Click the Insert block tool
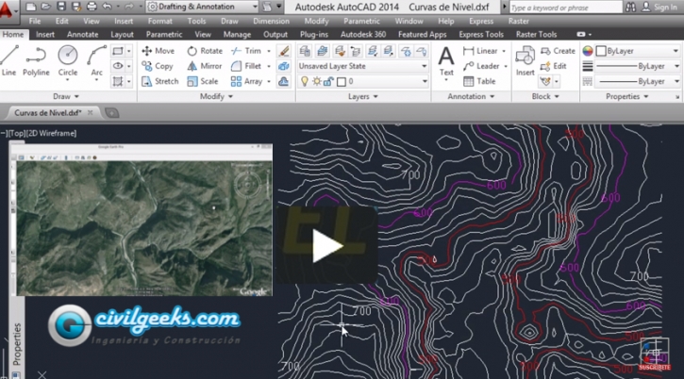This screenshot has width=684, height=379. click(x=525, y=61)
